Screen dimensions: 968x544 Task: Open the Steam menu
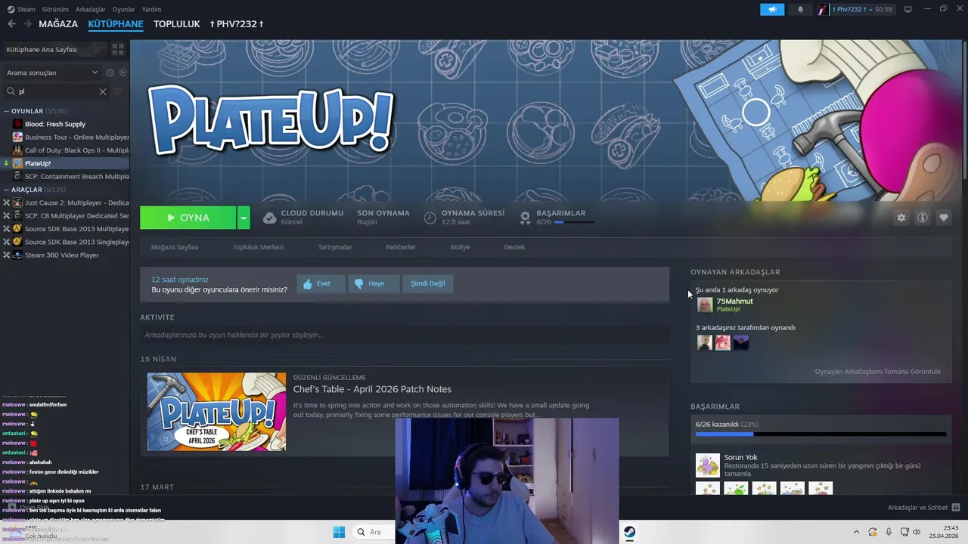coord(20,9)
